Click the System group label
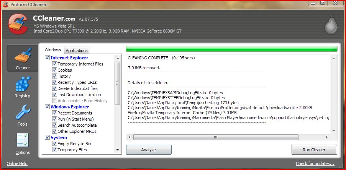Screen dimensions: 346x170 click(59, 137)
